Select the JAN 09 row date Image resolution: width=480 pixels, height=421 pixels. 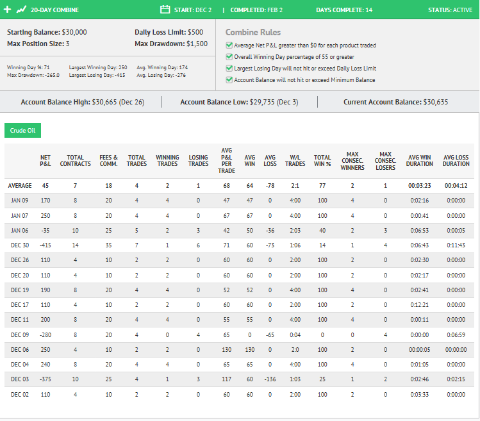[20, 200]
